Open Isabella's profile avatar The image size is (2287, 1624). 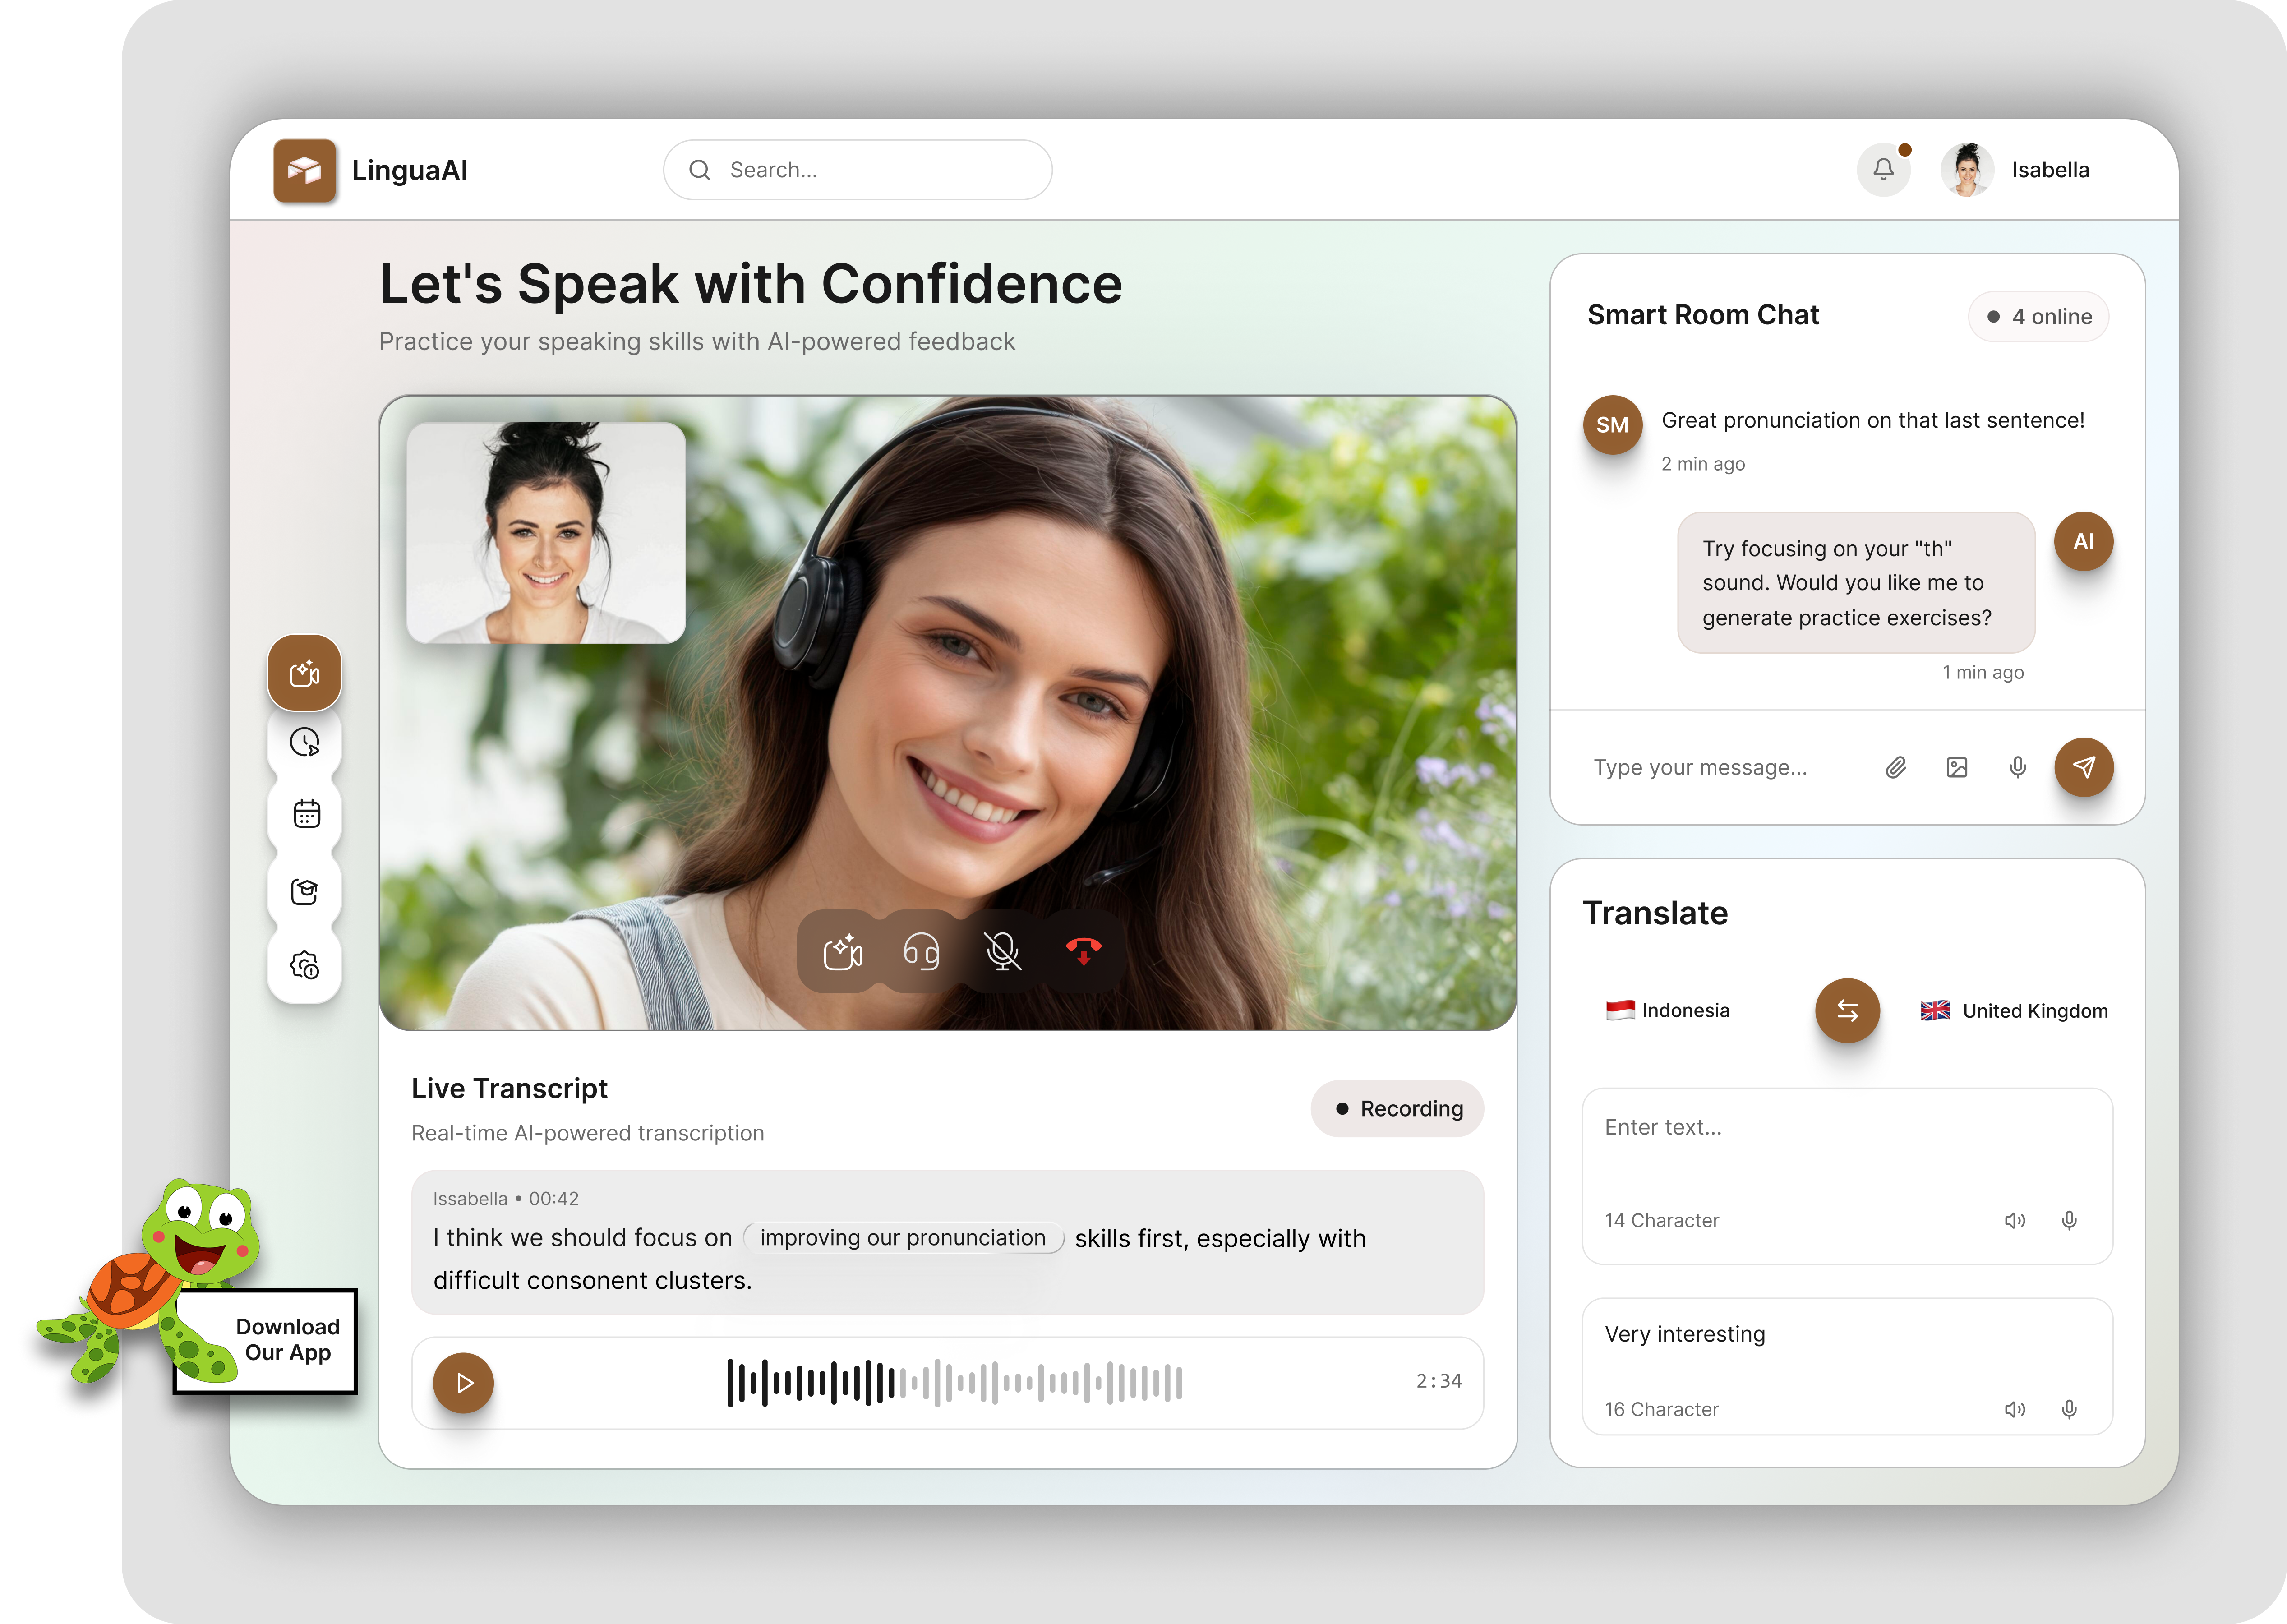[x=1967, y=169]
